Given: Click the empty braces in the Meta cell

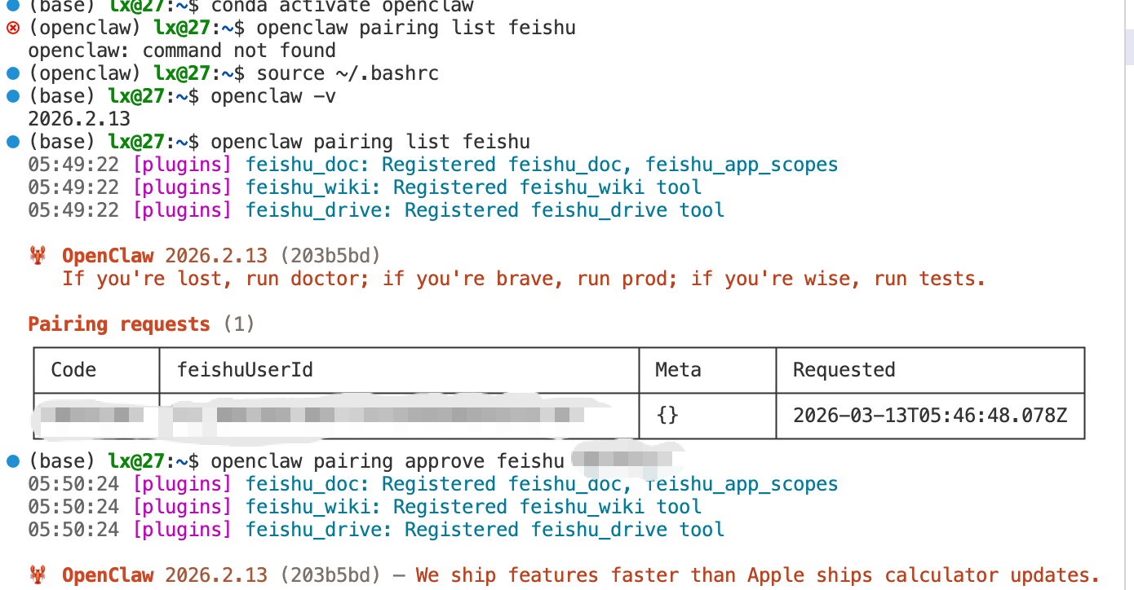Looking at the screenshot, I should (x=667, y=416).
